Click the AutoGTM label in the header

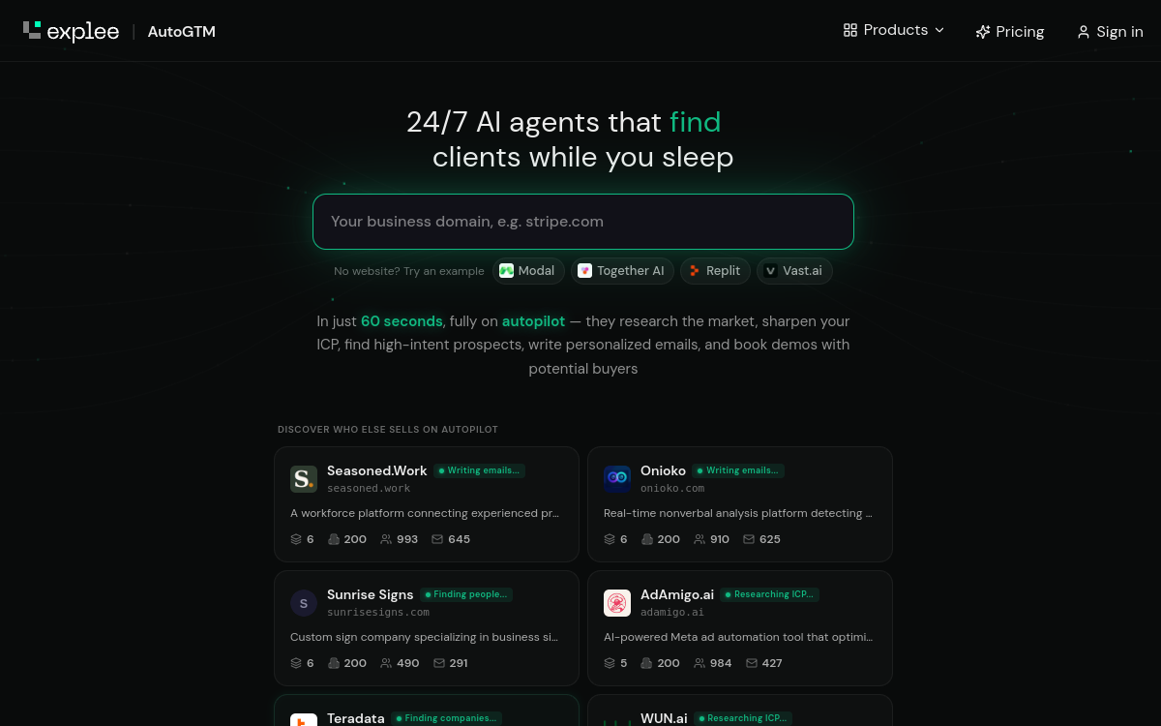(x=182, y=31)
